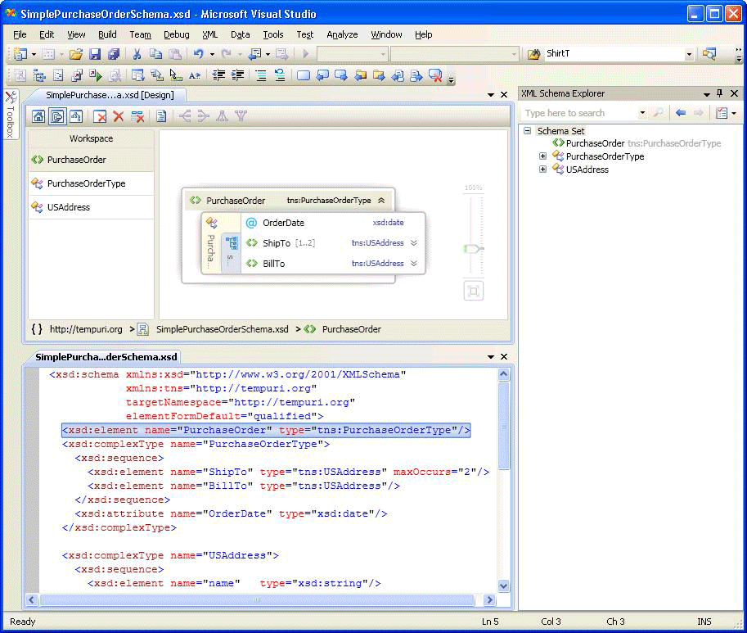
Task: Open the XML menu
Action: [x=209, y=34]
